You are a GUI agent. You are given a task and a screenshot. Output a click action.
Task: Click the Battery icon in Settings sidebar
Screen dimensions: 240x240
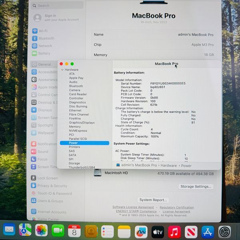coord(34,53)
